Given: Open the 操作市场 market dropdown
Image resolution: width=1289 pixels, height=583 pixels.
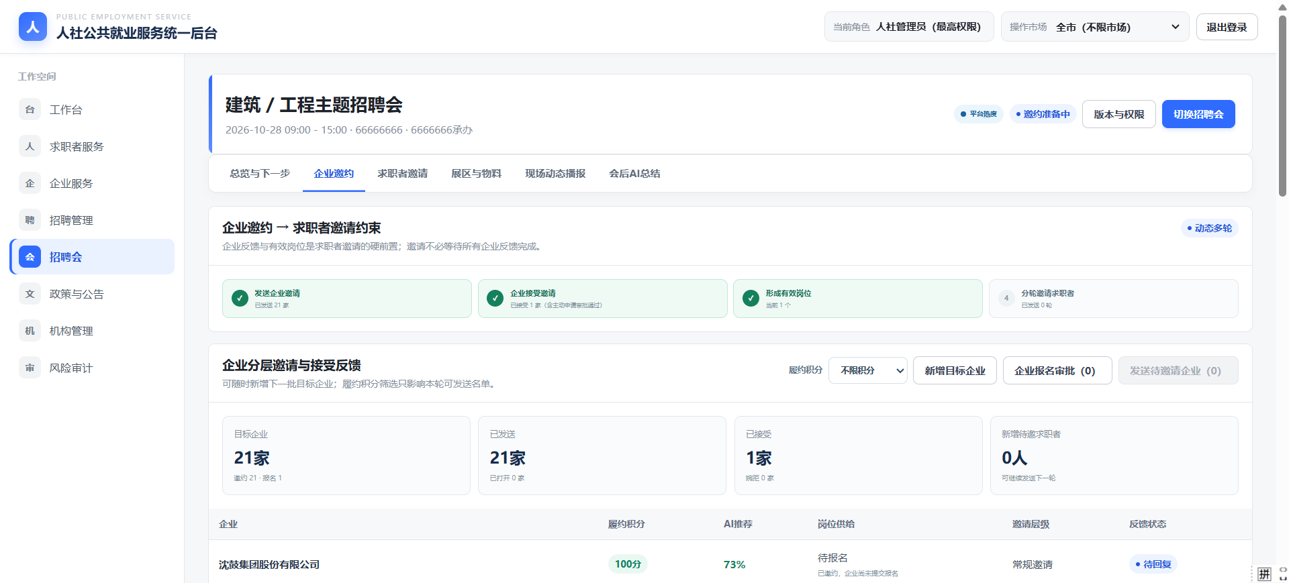Looking at the screenshot, I should (1095, 27).
